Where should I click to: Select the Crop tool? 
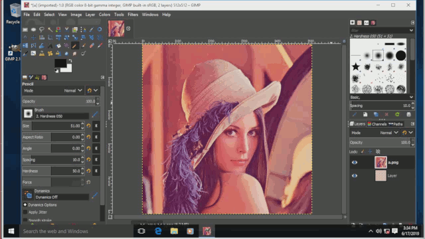click(50, 37)
